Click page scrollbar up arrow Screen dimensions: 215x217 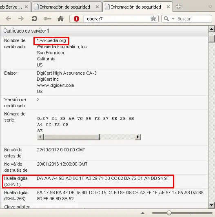pyautogui.click(x=212, y=29)
